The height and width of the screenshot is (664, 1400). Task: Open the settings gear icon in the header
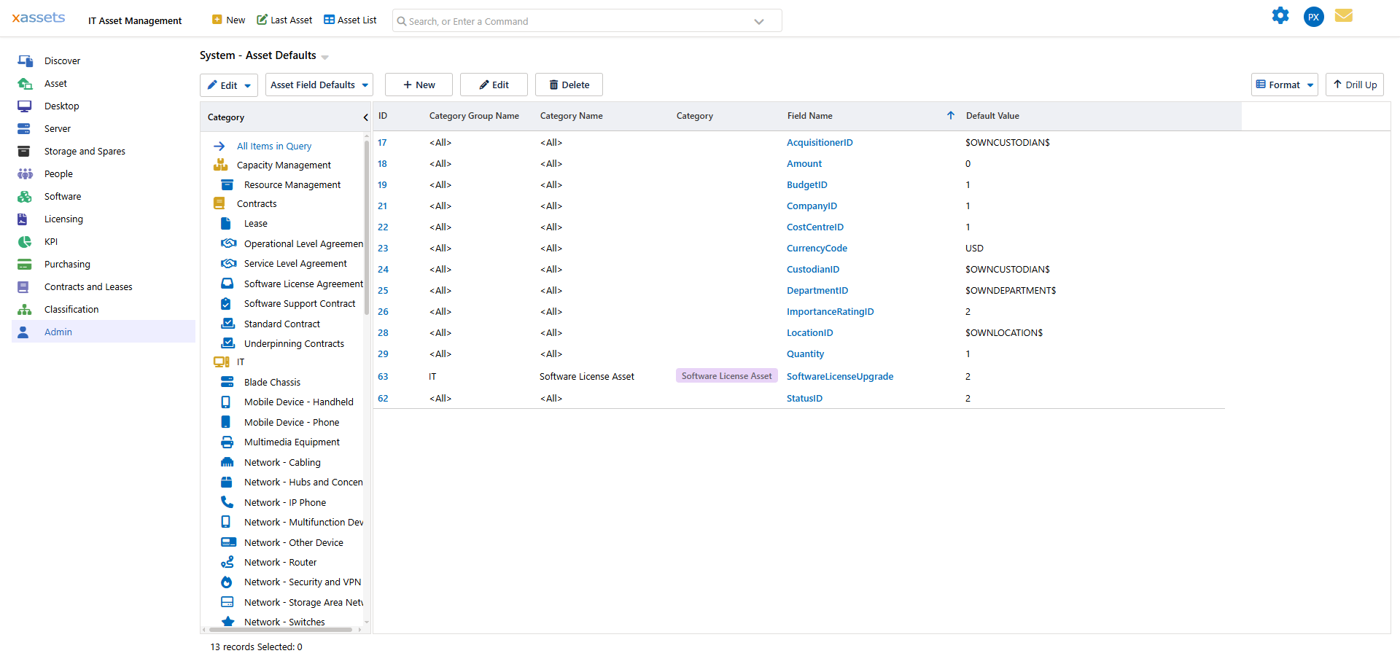pos(1280,15)
